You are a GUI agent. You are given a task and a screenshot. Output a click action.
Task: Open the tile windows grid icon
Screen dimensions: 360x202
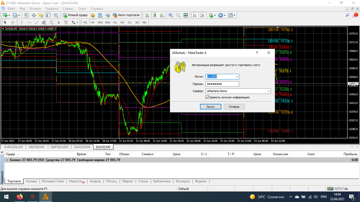tap(186, 15)
